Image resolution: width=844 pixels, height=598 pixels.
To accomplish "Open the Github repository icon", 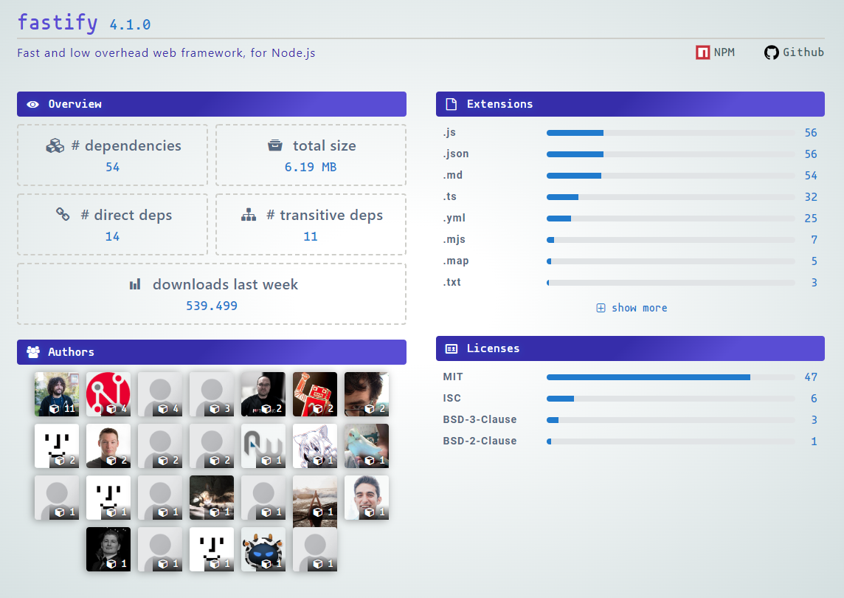I will (771, 52).
